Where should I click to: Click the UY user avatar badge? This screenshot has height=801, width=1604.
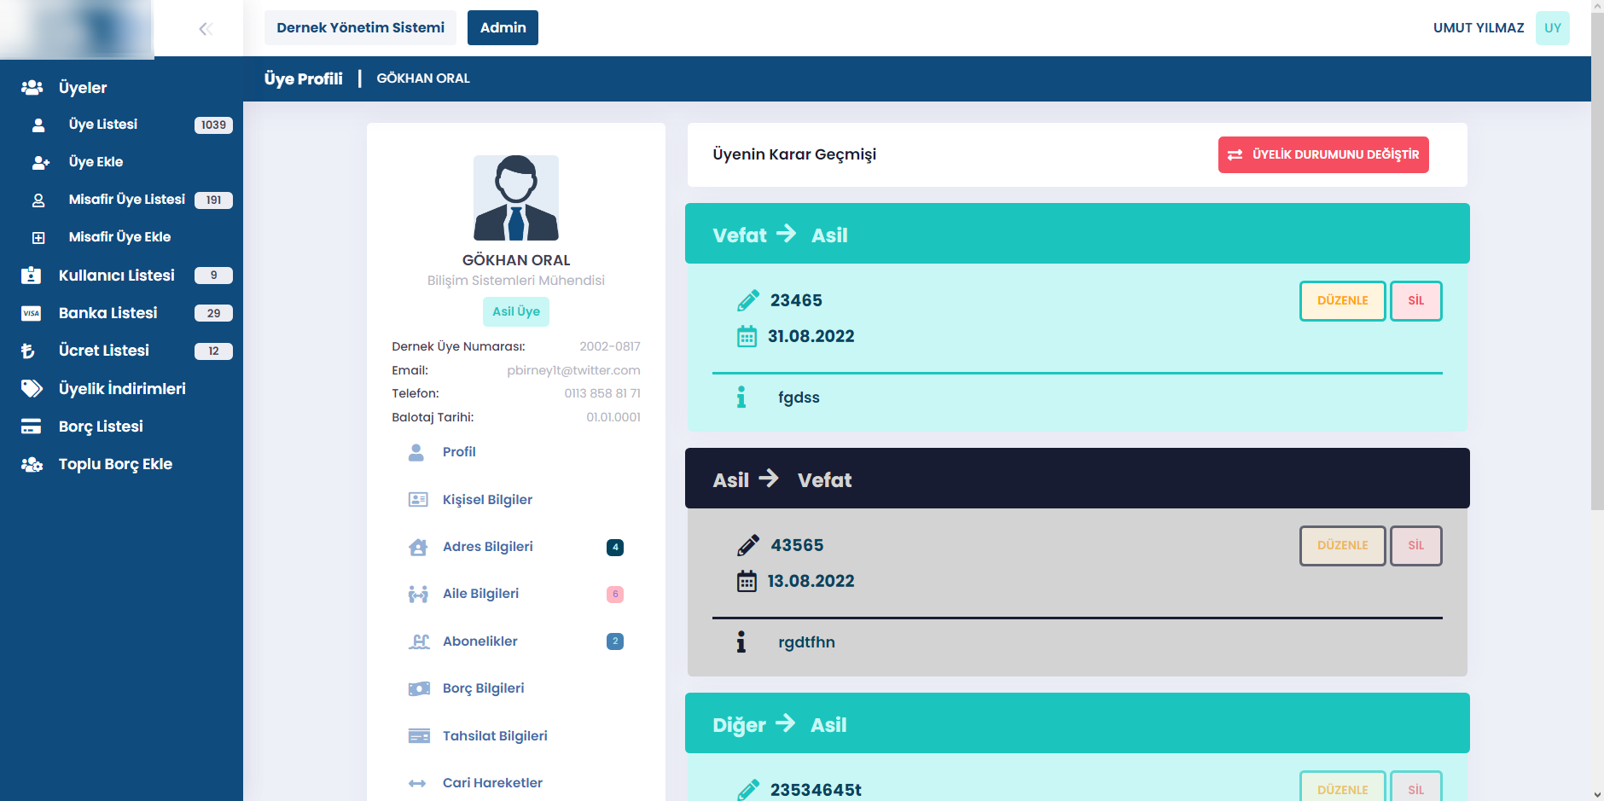click(x=1552, y=28)
